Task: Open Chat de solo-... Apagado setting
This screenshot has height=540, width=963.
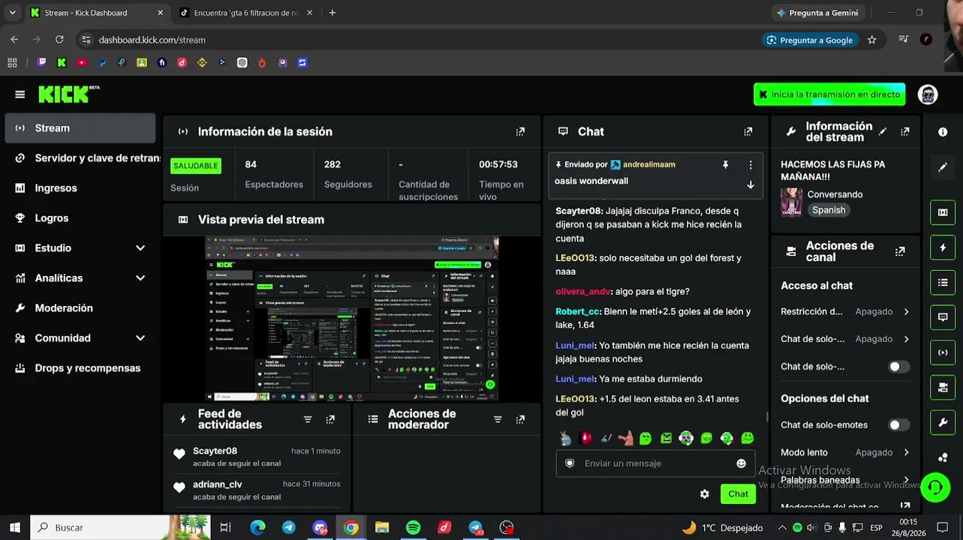Action: (x=845, y=339)
